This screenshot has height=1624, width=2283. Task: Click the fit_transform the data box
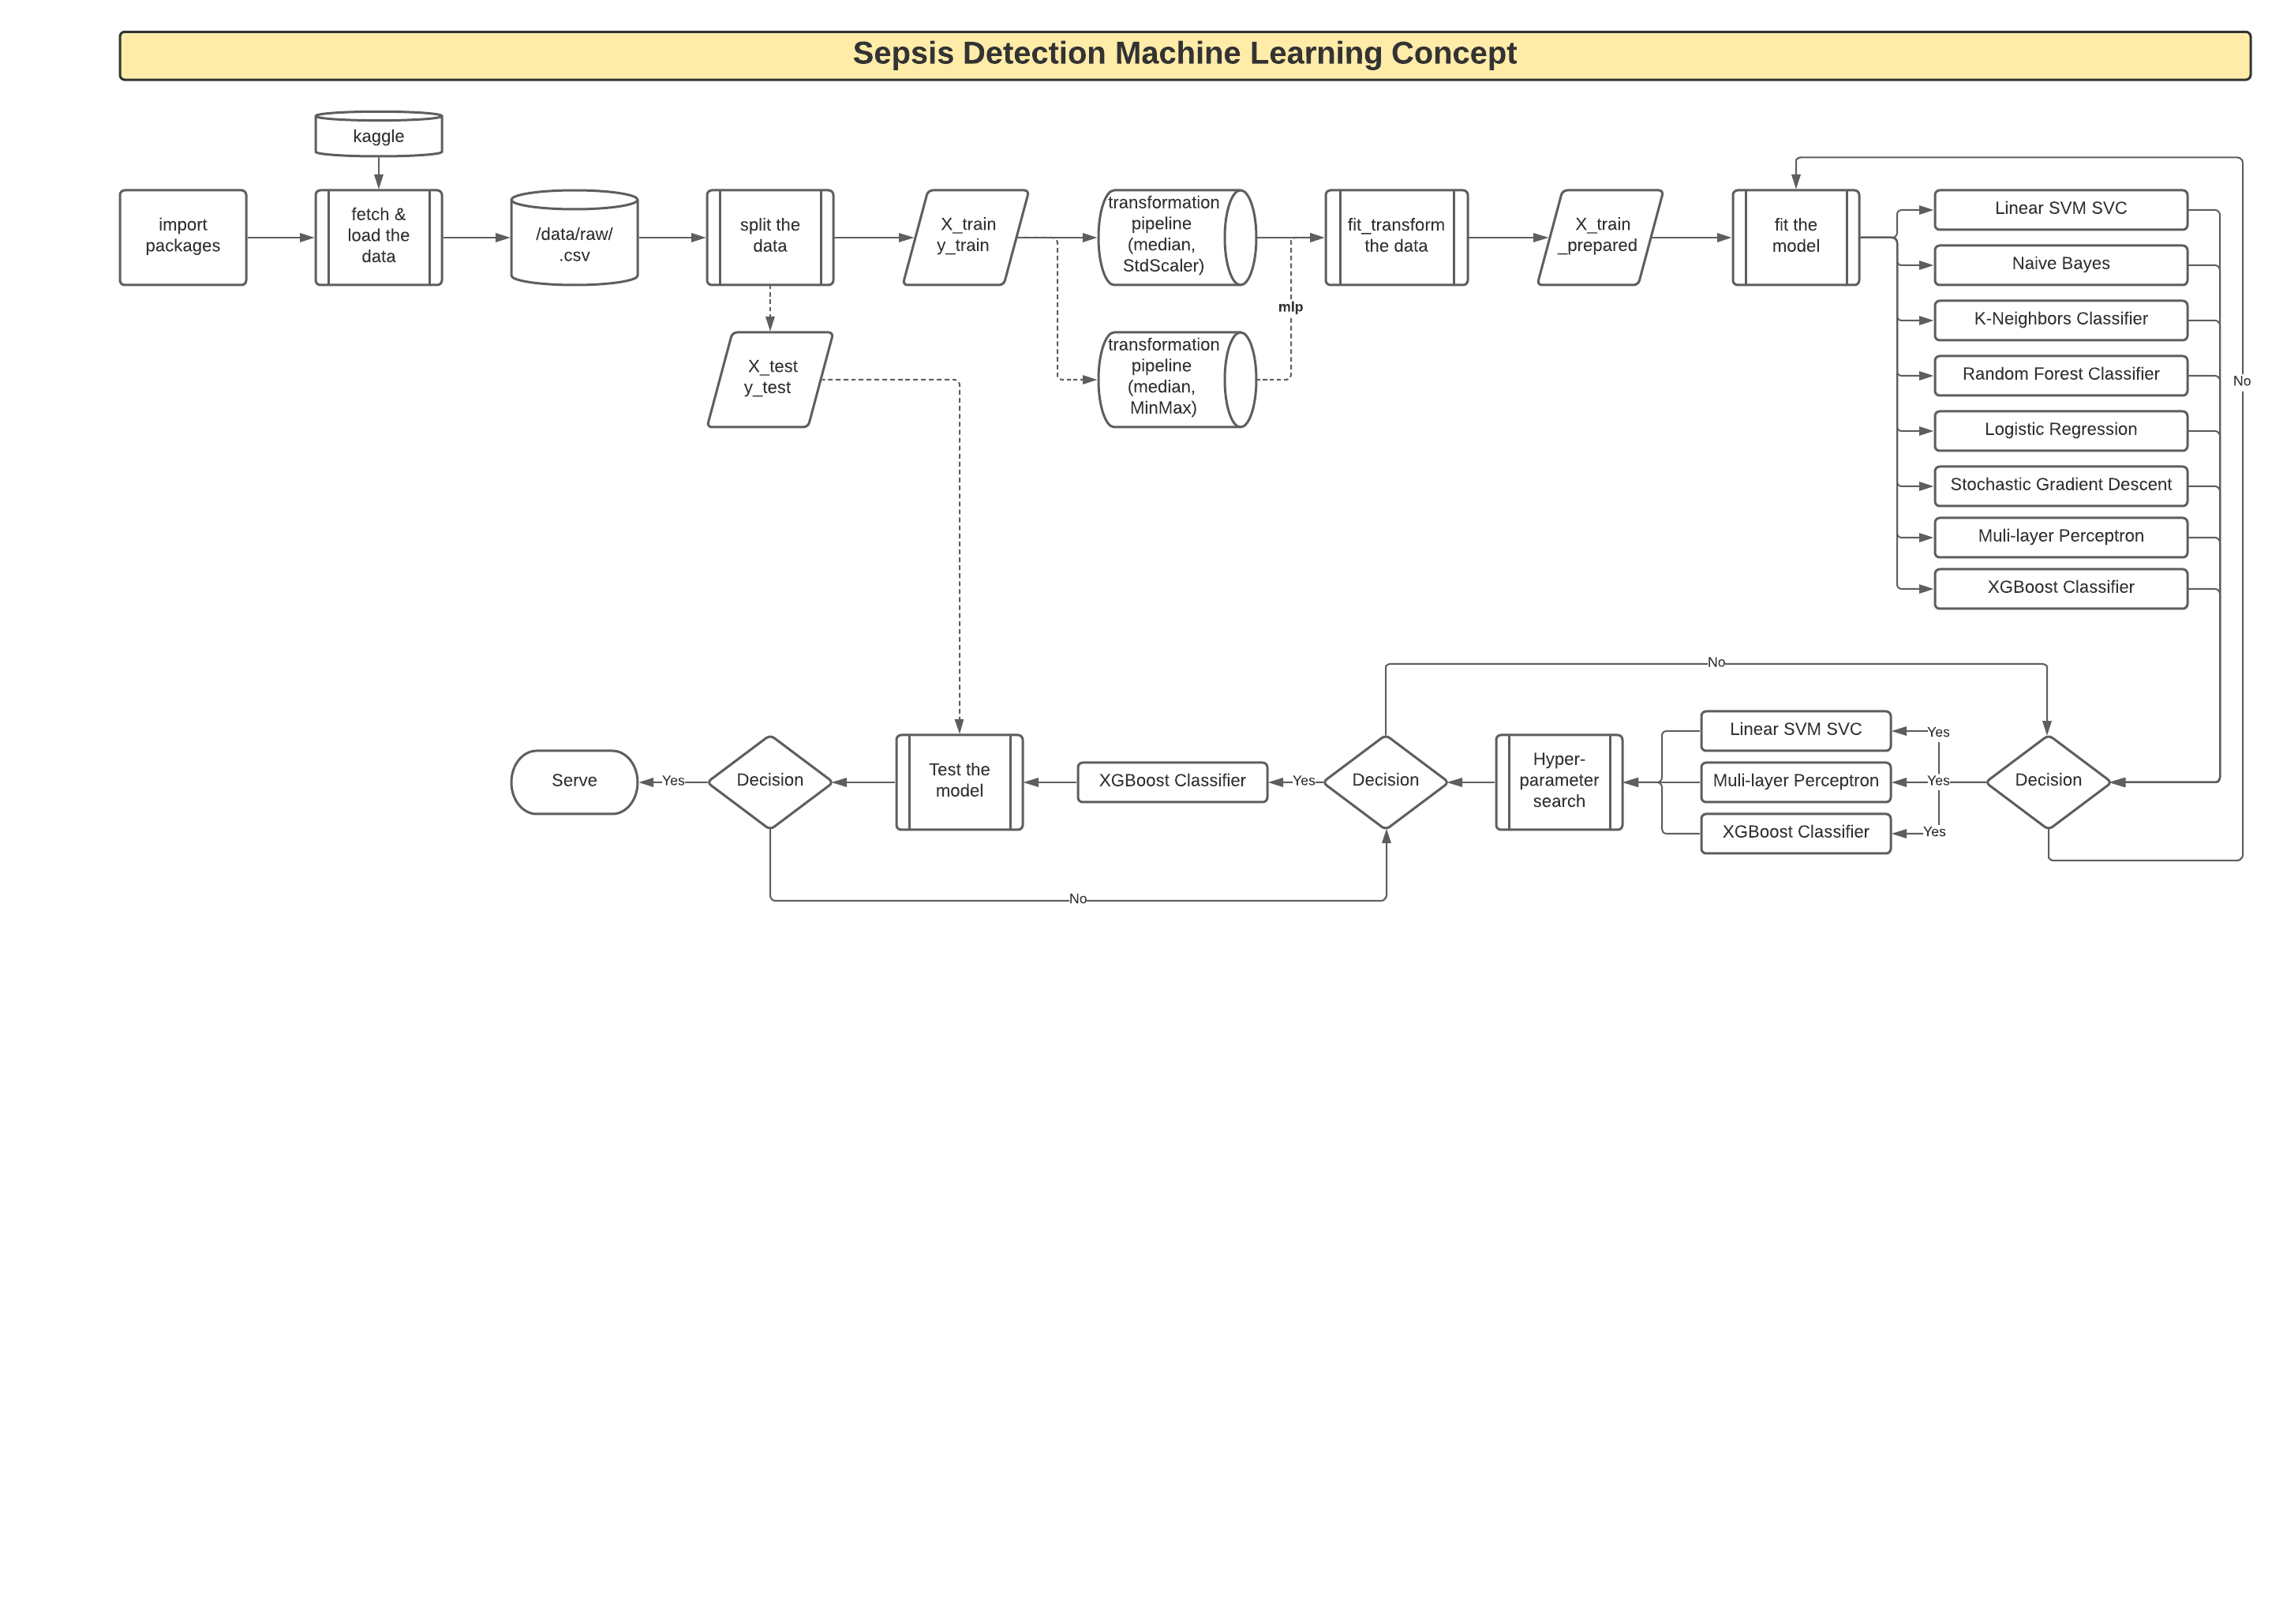pyautogui.click(x=1395, y=236)
